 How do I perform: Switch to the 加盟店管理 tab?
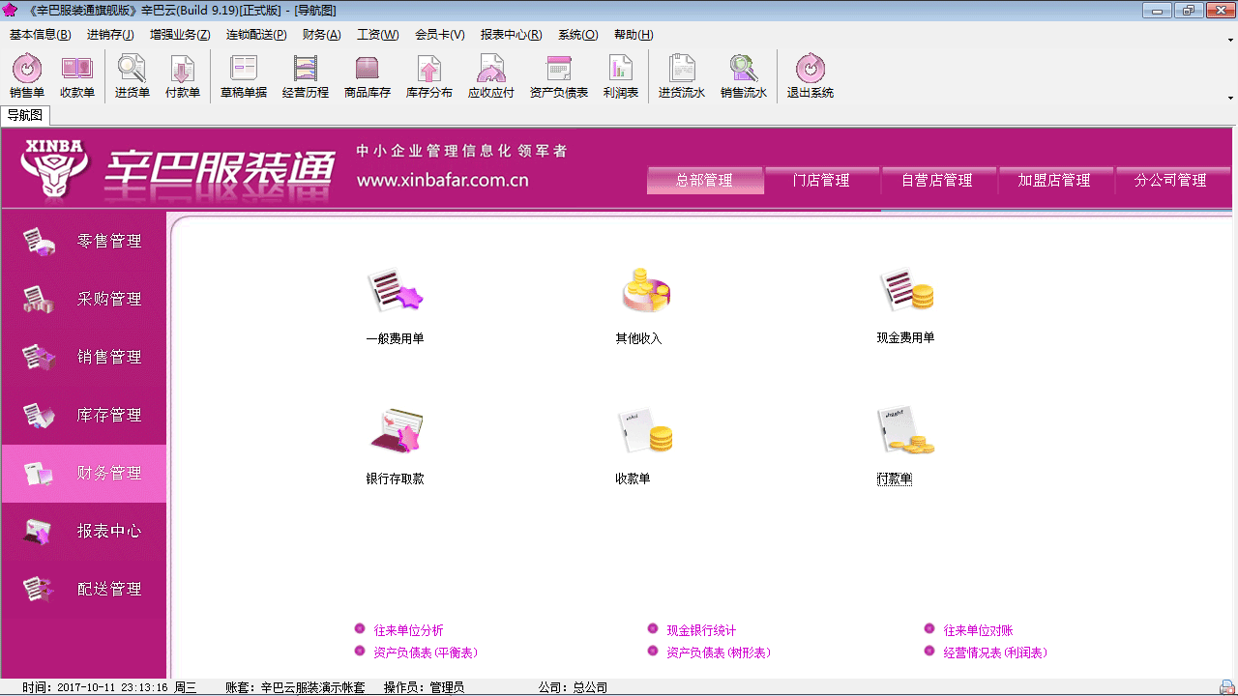[x=1054, y=180]
